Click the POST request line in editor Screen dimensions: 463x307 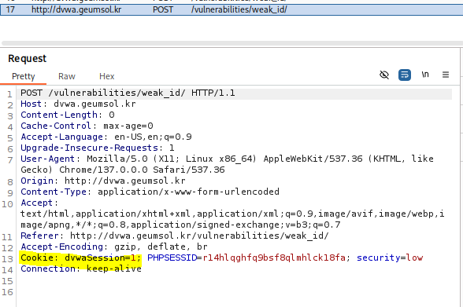(x=128, y=93)
